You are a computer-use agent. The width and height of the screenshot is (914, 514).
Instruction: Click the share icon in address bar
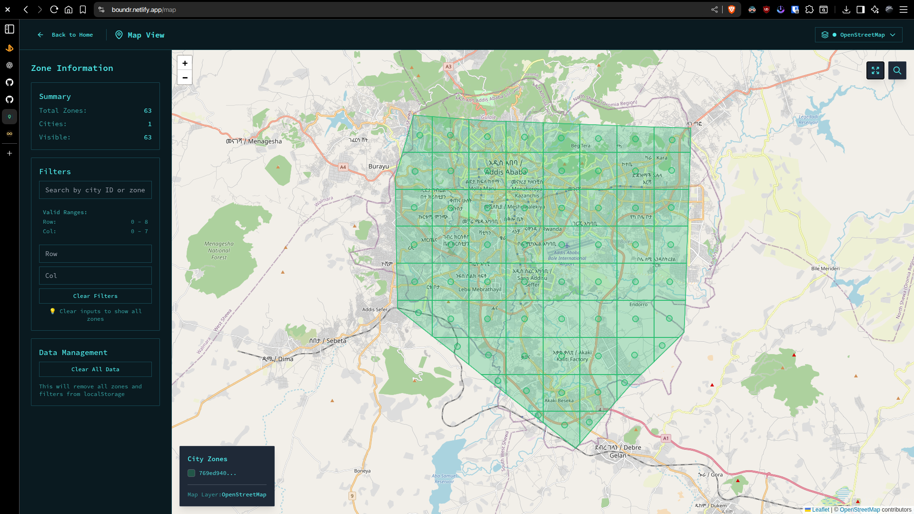715,10
